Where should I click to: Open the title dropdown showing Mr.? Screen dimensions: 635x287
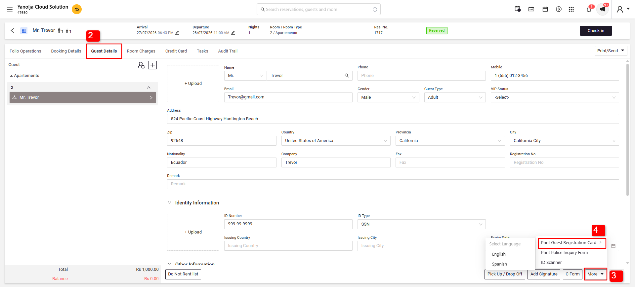point(245,76)
